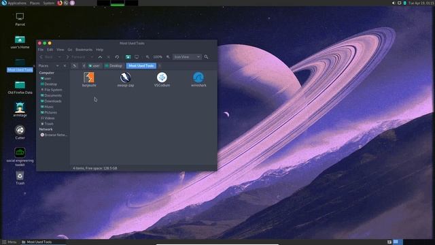Screen dimensions: 435x245
Task: Click the zoom in magnifier icon
Action: tap(168, 57)
